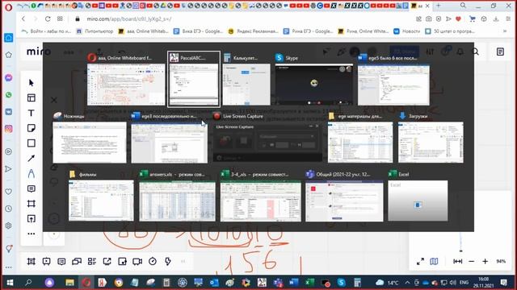Open Skype from Windows taskbar

pyautogui.click(x=341, y=283)
